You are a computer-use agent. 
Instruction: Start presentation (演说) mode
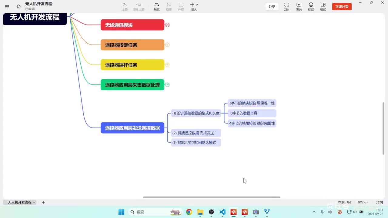pos(299,6)
